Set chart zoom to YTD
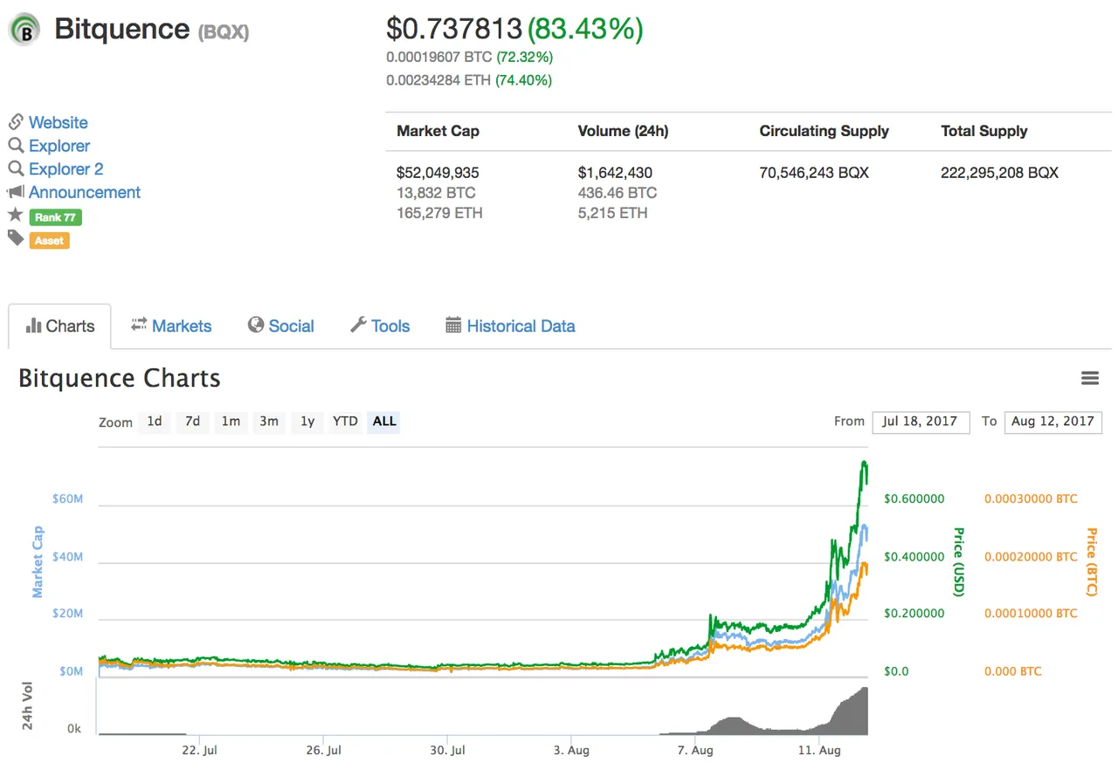Image resolution: width=1118 pixels, height=769 pixels. 346,422
